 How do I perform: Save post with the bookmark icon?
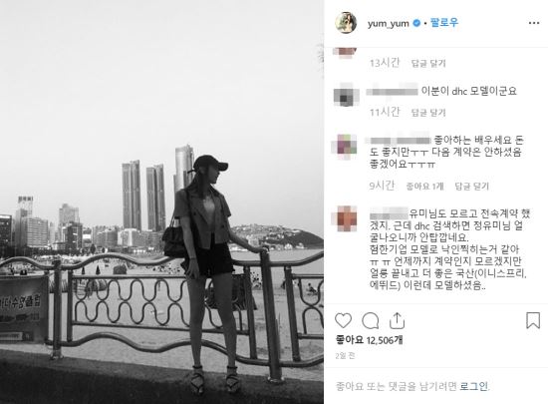[x=533, y=320]
